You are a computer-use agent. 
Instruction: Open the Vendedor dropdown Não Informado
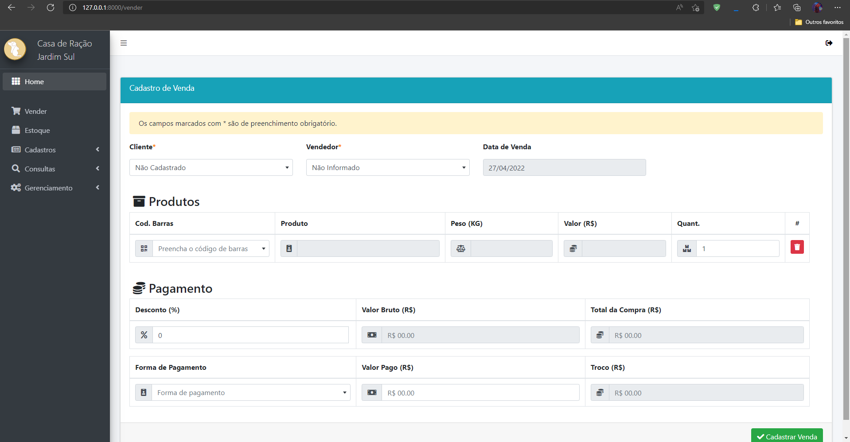pos(388,167)
